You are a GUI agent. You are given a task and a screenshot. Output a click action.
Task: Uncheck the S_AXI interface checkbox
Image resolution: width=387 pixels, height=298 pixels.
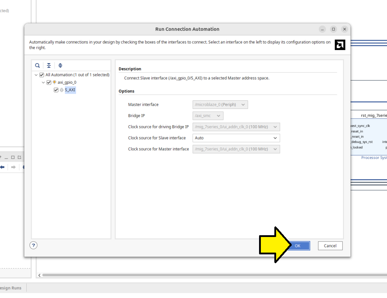click(56, 90)
